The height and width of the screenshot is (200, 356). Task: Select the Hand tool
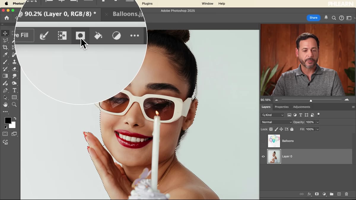pyautogui.click(x=5, y=104)
